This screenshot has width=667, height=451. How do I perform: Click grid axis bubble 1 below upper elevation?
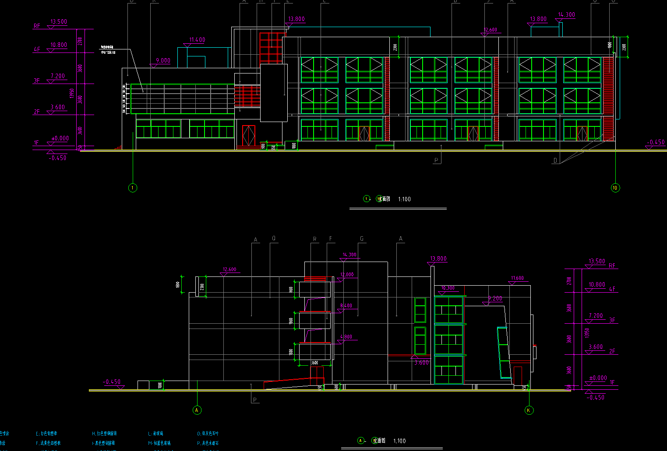point(133,188)
